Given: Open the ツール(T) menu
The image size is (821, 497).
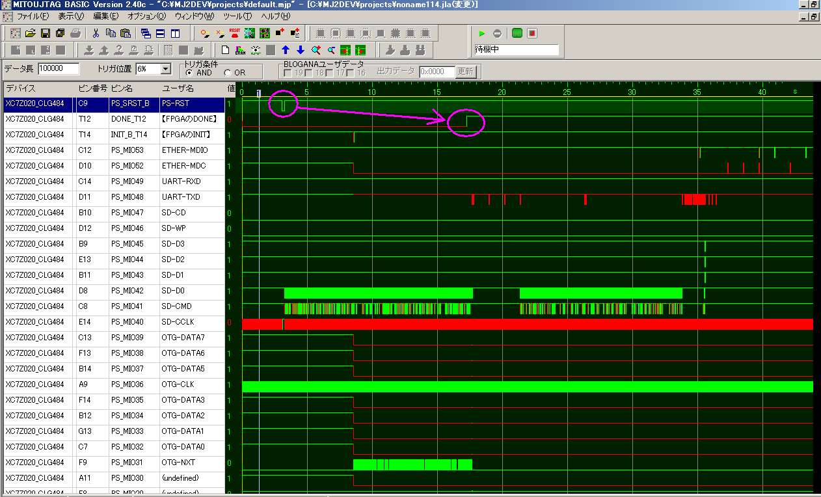Looking at the screenshot, I should pos(237,16).
